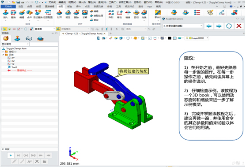Toggle the highlighted filter icon before 仅有零件
The width and height of the screenshot is (246, 167).
(x=58, y=29)
